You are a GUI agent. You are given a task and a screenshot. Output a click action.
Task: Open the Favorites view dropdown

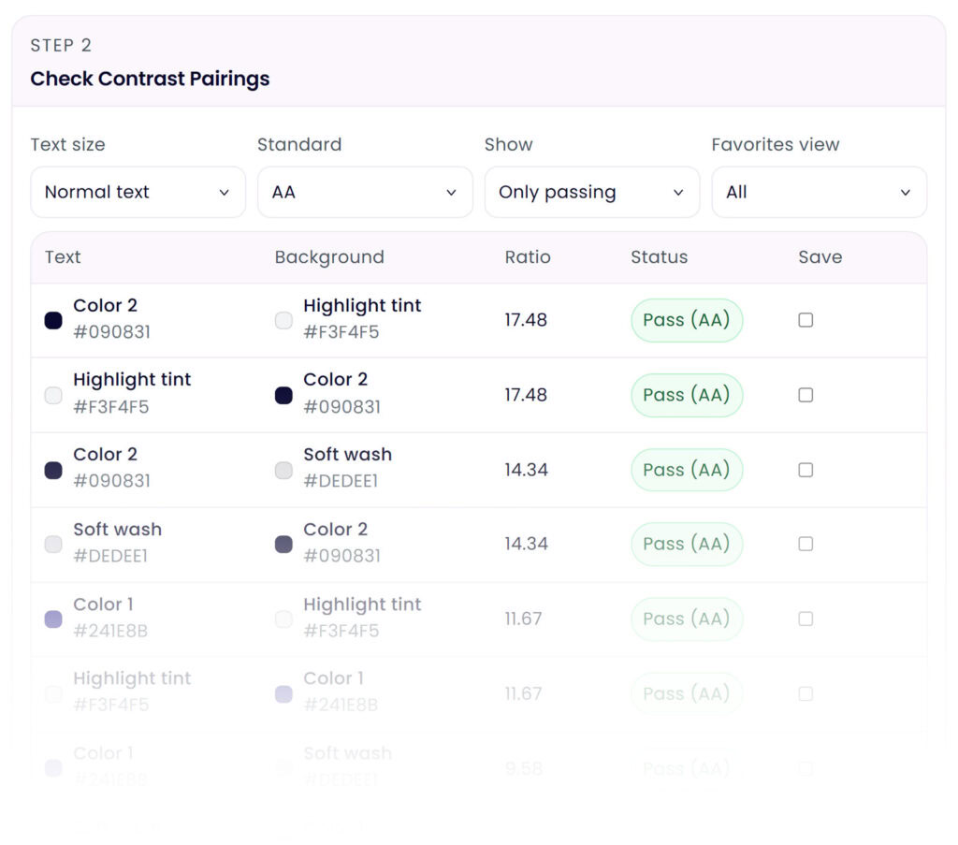(820, 192)
